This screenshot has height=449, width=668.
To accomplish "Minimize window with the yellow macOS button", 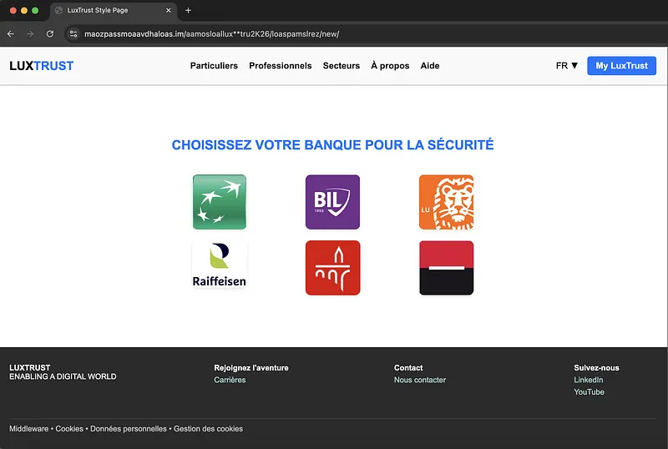I will (24, 10).
